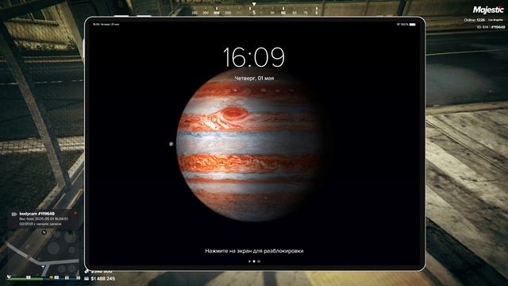Tap the unlock prompt 'Нажмите на экран для разблокировки'
The height and width of the screenshot is (286, 508).
[x=254, y=251]
